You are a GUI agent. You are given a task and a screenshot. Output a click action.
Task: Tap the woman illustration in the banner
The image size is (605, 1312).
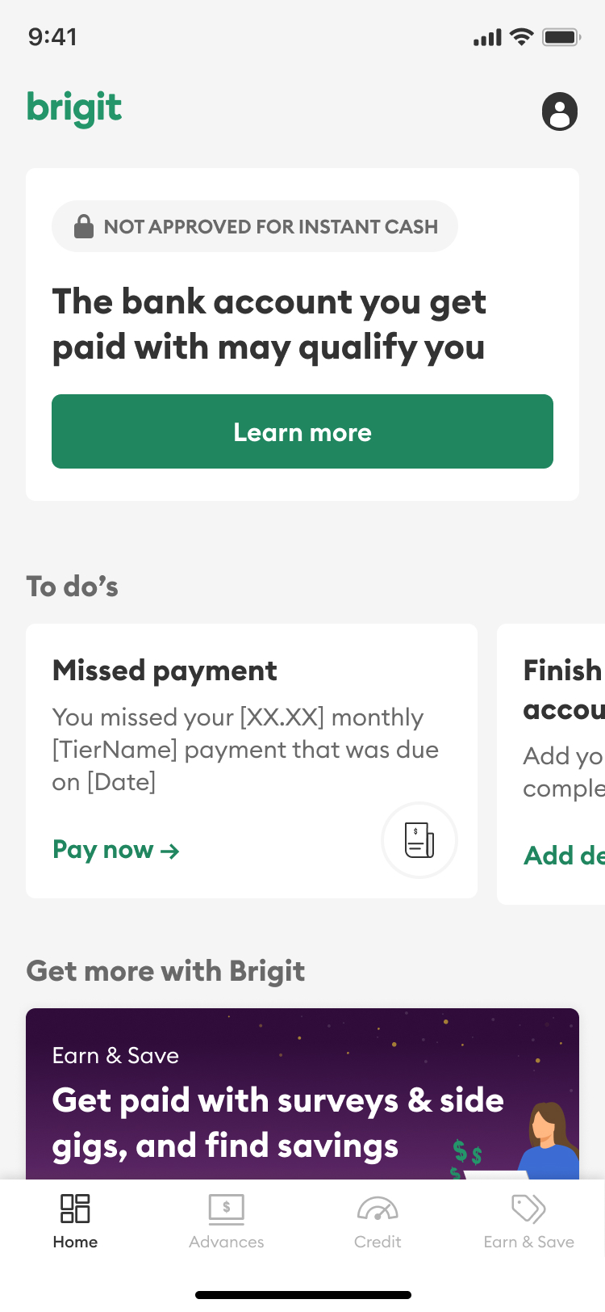click(550, 1139)
